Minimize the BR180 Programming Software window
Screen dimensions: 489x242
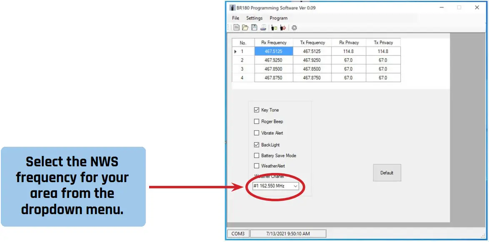point(442,7)
